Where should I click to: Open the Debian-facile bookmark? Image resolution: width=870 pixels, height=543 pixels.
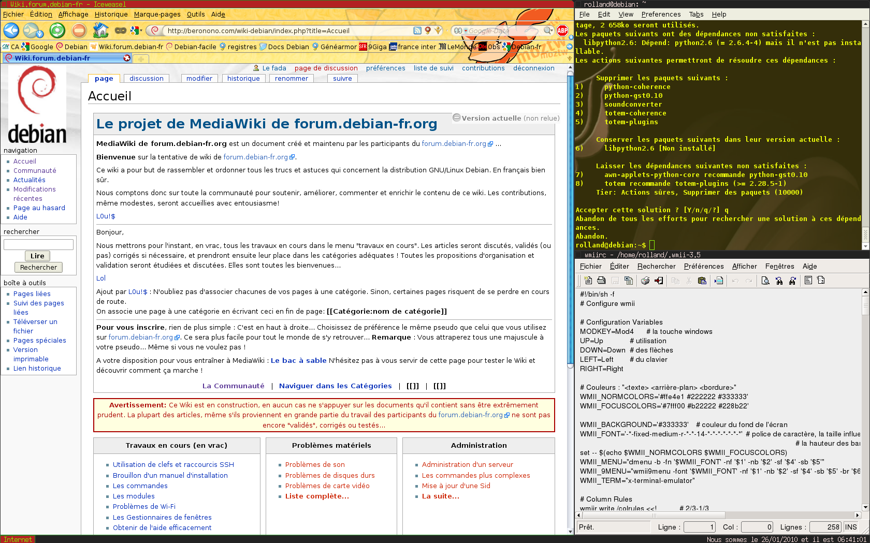click(x=191, y=47)
